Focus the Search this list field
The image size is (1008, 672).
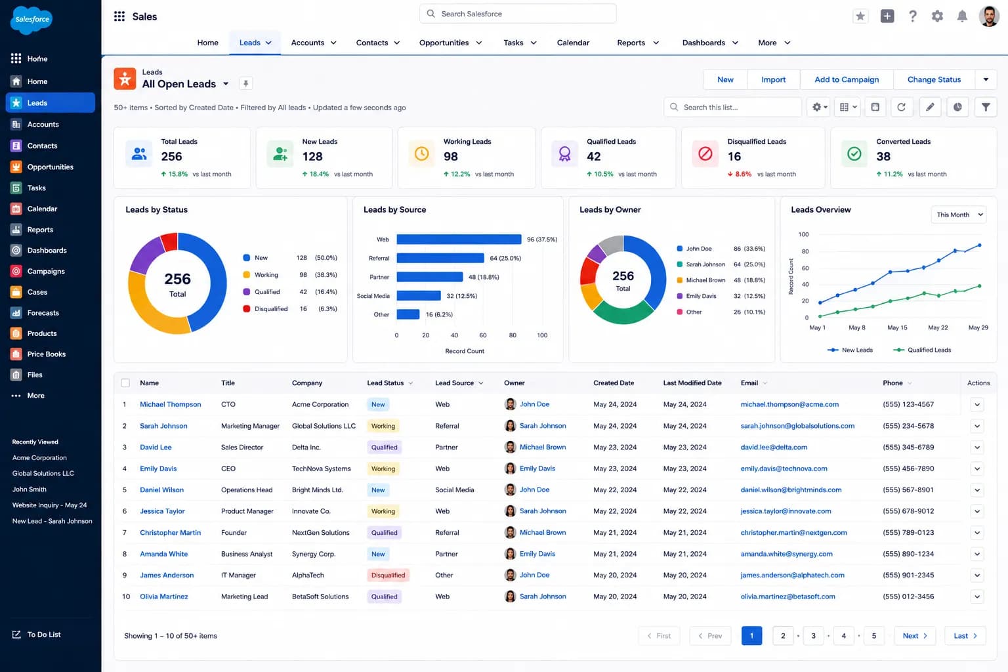point(732,107)
